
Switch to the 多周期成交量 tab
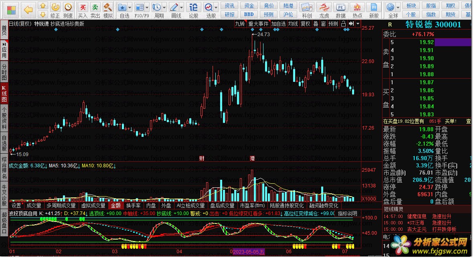pos(61,206)
